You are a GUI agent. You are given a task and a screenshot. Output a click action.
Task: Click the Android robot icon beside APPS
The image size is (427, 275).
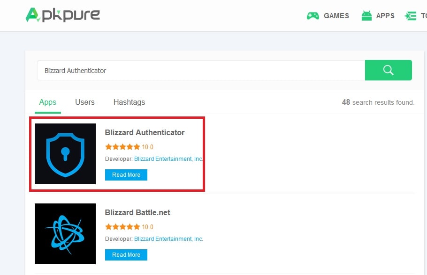tap(366, 16)
